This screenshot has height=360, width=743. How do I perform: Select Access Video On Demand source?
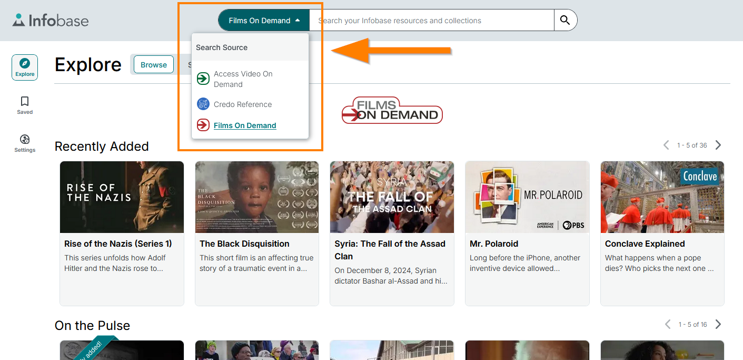click(250, 79)
